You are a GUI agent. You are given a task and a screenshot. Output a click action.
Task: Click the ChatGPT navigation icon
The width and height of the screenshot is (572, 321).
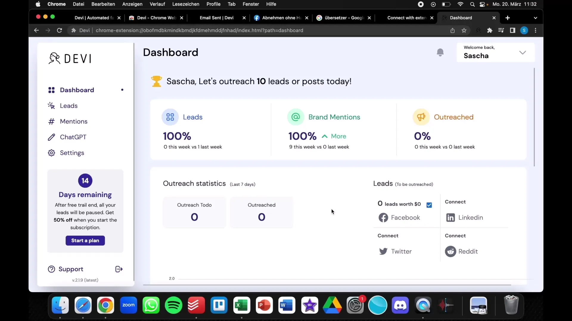coord(51,137)
